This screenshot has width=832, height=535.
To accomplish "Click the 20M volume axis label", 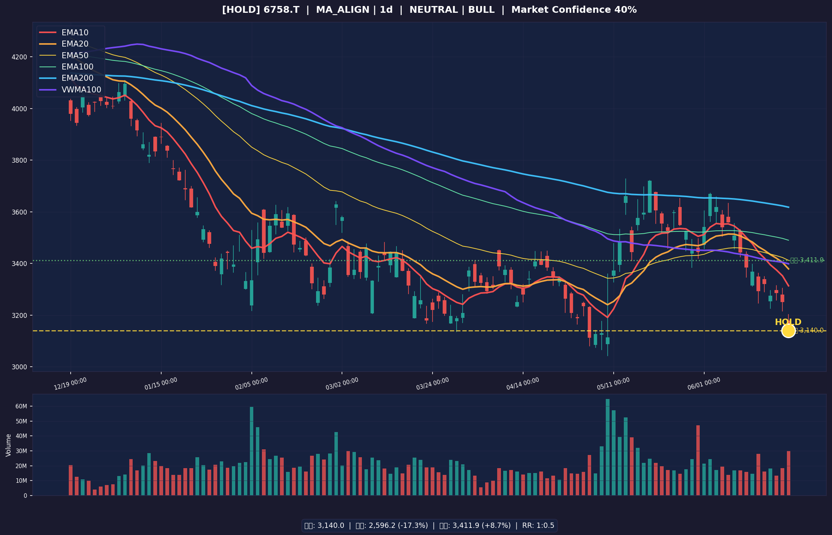I will [x=22, y=466].
